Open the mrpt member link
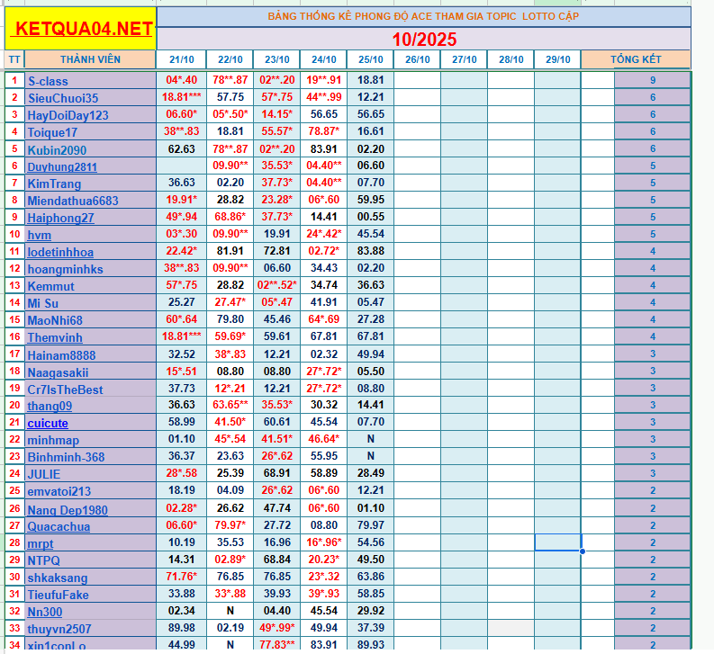 (x=41, y=543)
